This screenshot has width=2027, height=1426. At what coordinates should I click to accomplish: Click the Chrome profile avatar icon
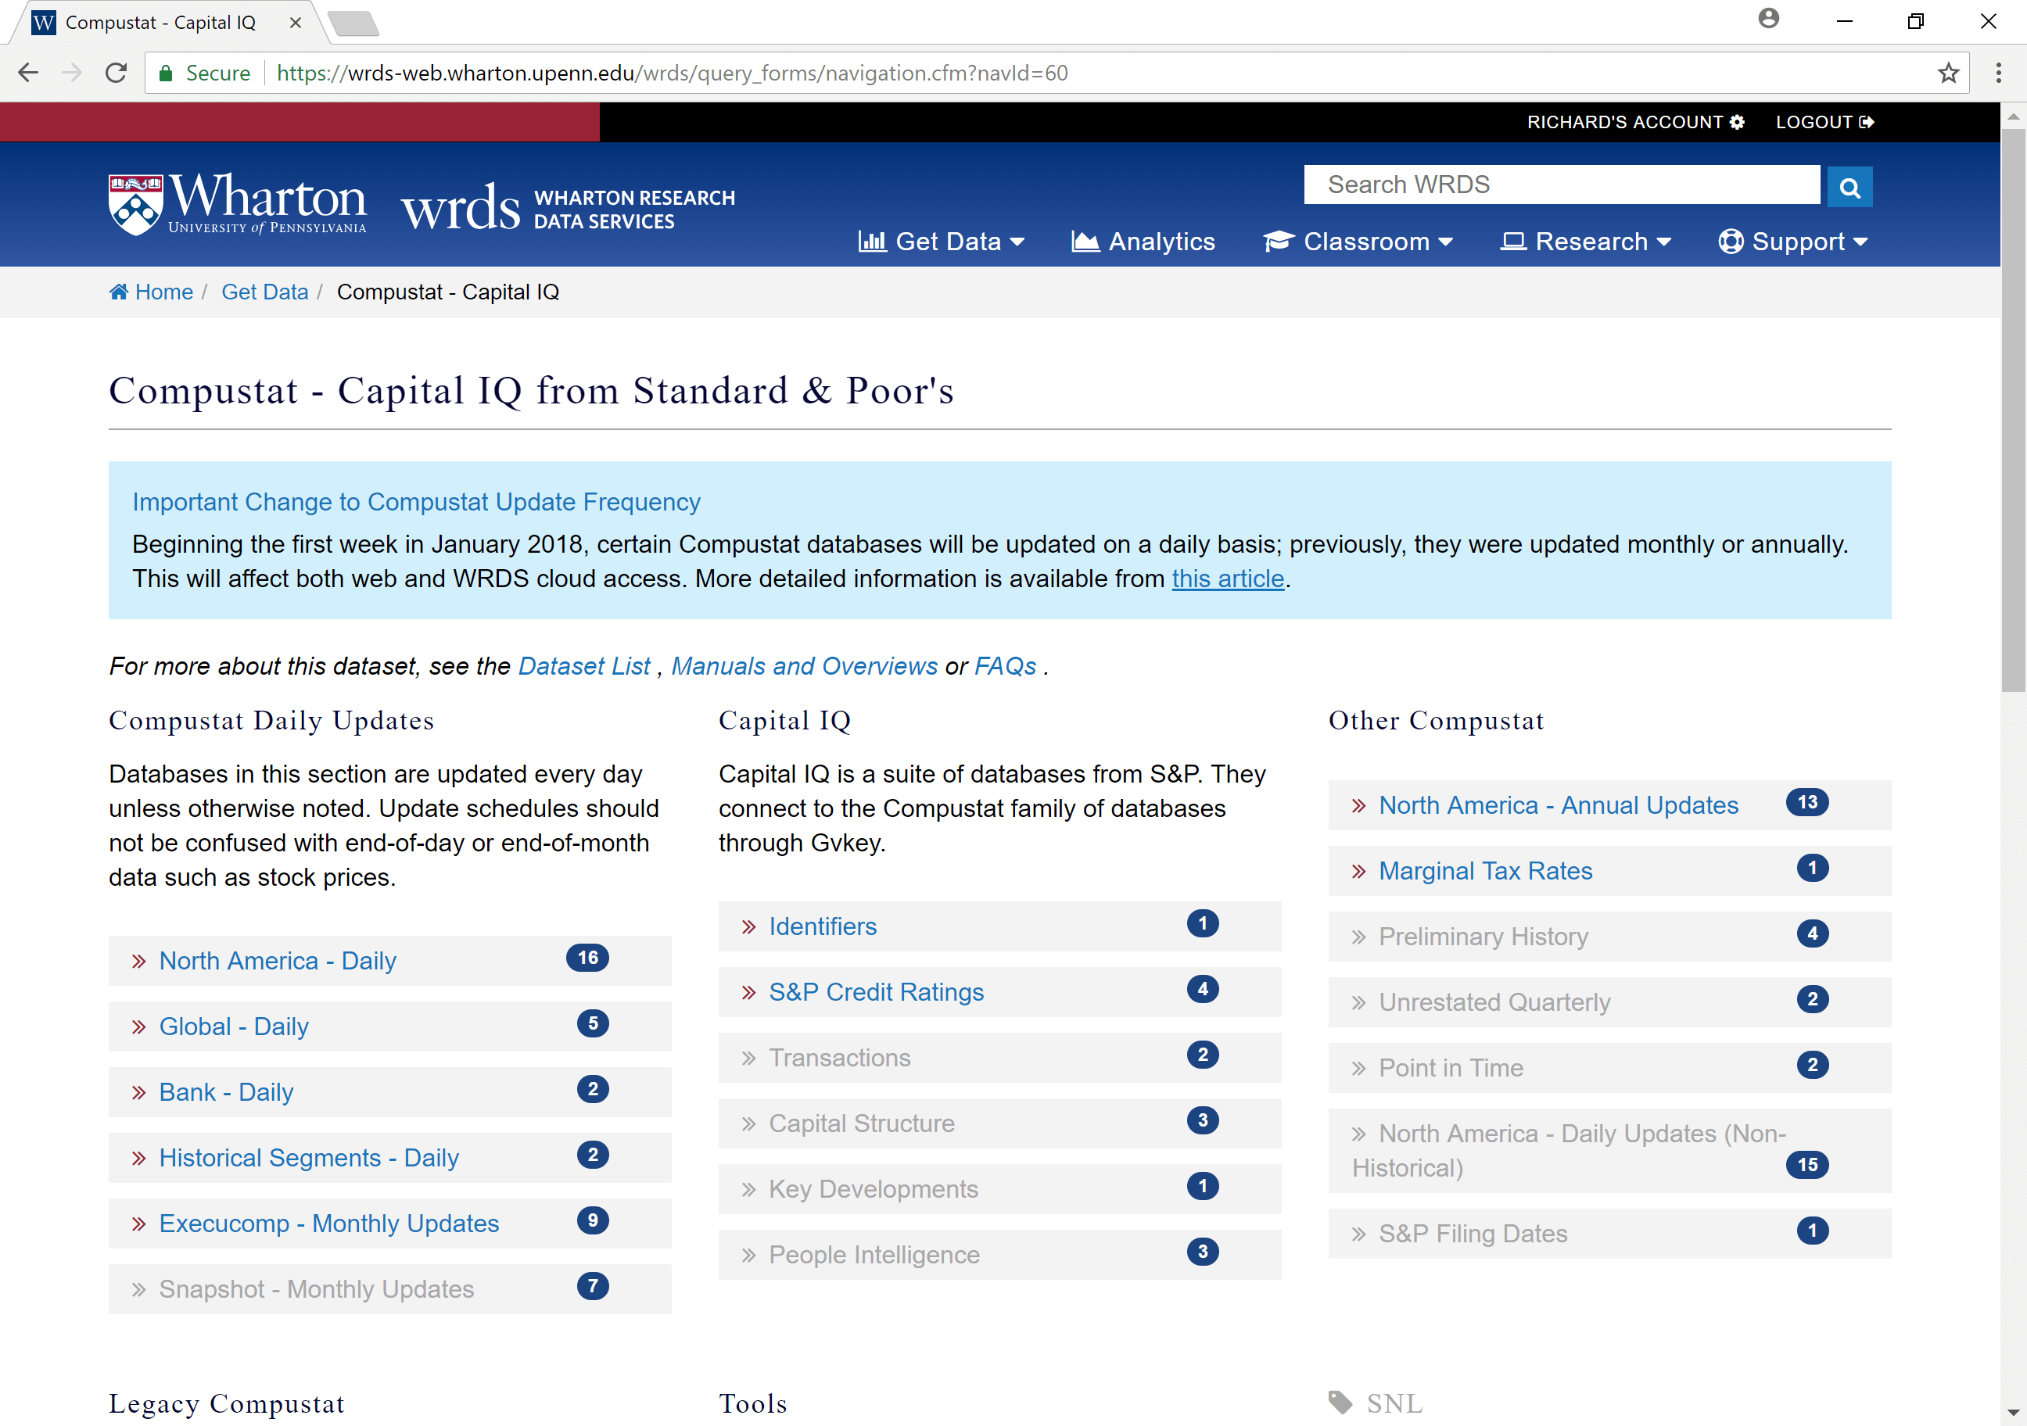tap(1767, 20)
